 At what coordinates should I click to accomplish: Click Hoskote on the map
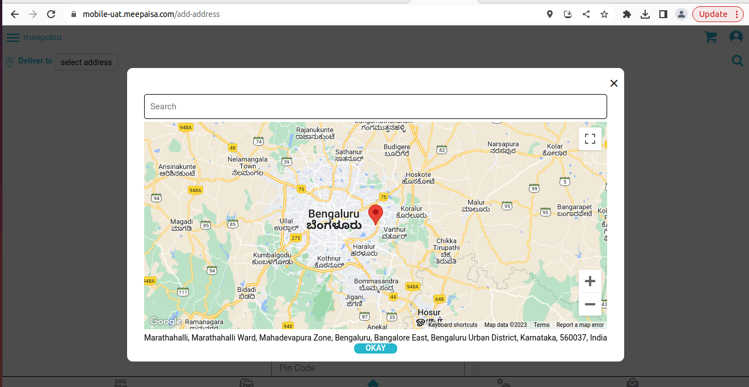(x=418, y=178)
